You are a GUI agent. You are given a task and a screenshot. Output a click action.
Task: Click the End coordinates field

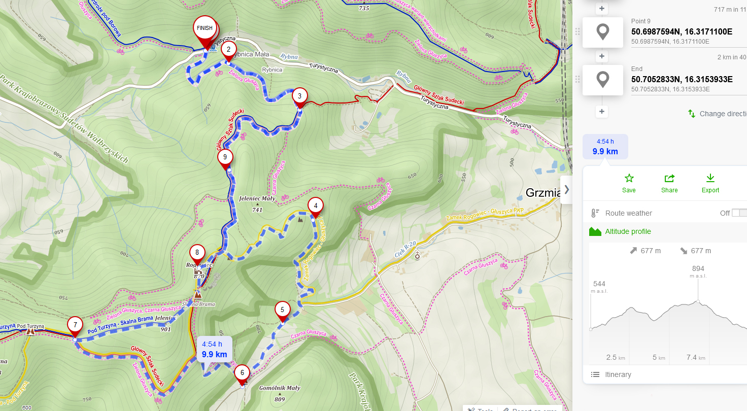tap(682, 79)
